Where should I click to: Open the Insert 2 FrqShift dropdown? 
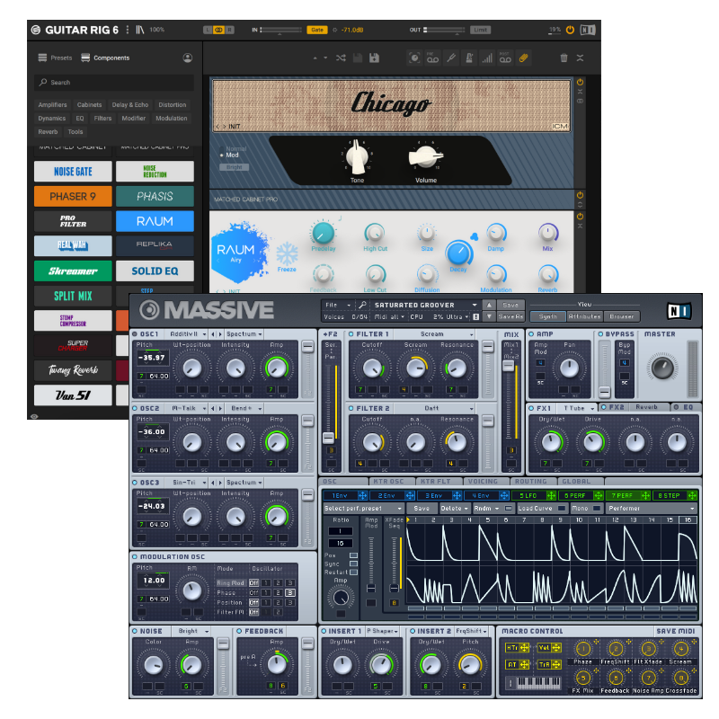pyautogui.click(x=473, y=632)
